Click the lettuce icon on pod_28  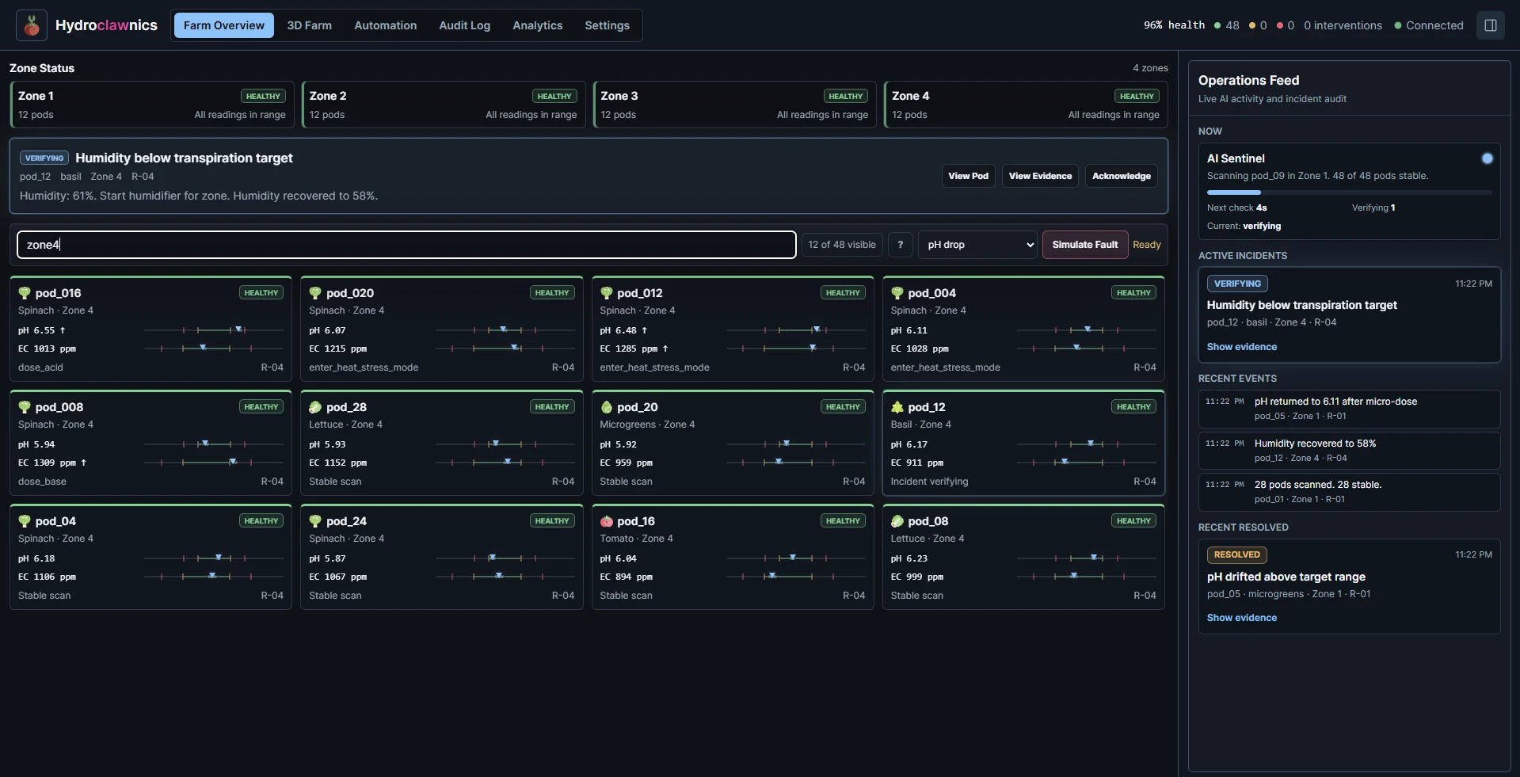[315, 407]
